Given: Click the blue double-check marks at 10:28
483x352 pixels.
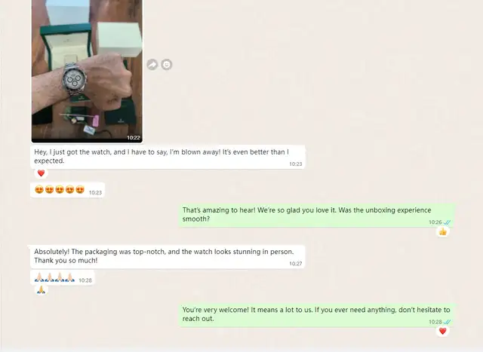Looking at the screenshot, I should [447, 322].
